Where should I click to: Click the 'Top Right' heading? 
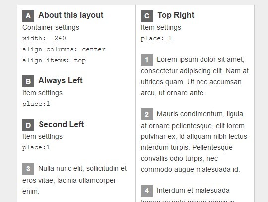point(176,15)
